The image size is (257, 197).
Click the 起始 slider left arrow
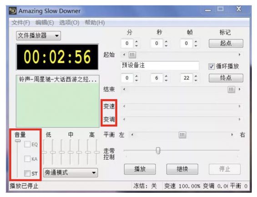click(x=124, y=55)
